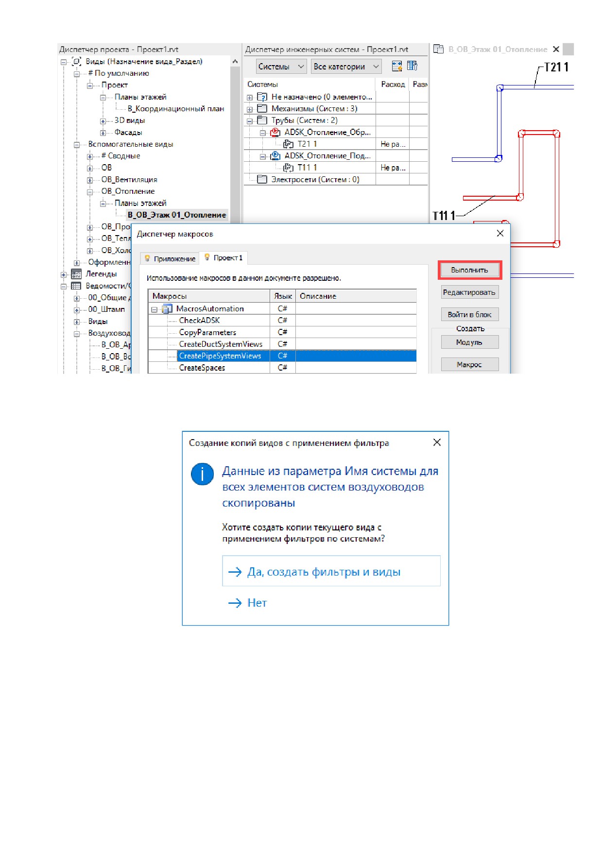Click the Макрос create button
Viewport: 602px width, 851px height.
click(469, 365)
